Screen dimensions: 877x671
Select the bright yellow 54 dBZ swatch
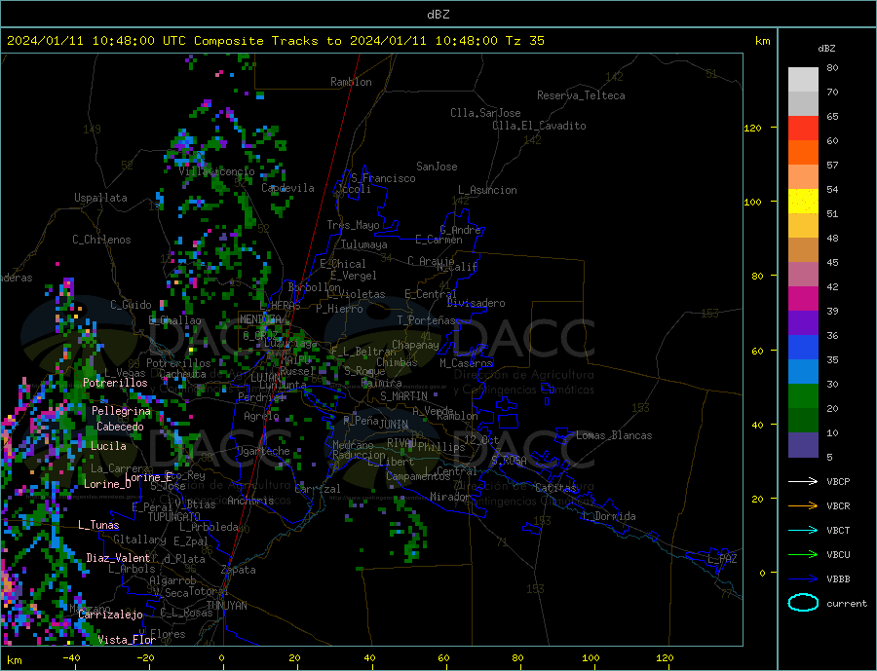[x=803, y=202]
